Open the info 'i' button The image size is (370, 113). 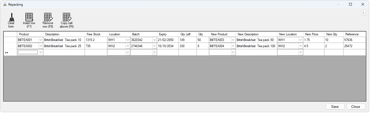click(x=364, y=13)
